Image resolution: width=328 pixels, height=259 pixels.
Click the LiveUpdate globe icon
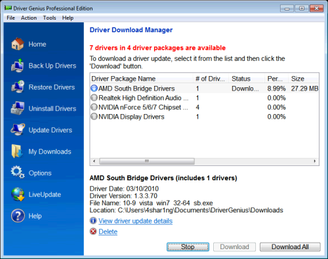click(18, 194)
